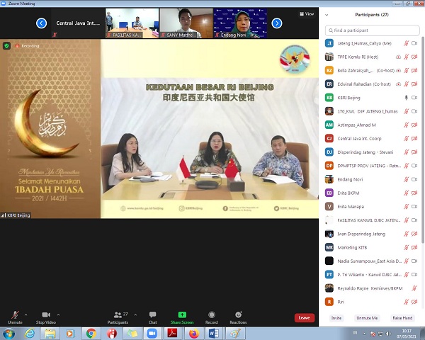The image size is (425, 340).
Task: Open the View layout menu
Action: click(x=306, y=13)
